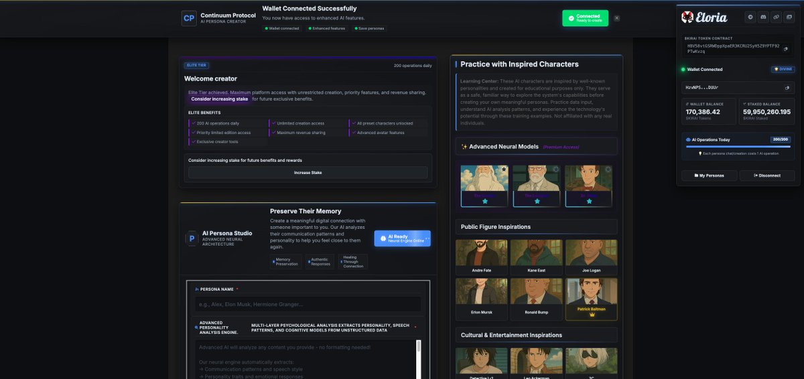The image size is (804, 379).
Task: Click the checkmark beside Unlimited creation access
Action: (x=273, y=123)
